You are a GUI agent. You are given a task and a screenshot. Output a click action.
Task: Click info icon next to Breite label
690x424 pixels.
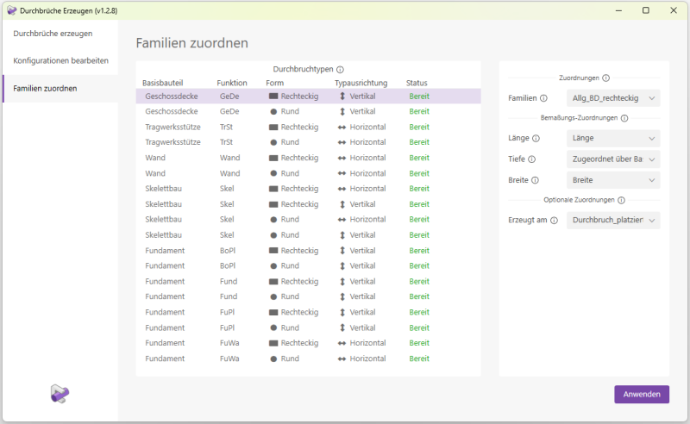point(533,180)
